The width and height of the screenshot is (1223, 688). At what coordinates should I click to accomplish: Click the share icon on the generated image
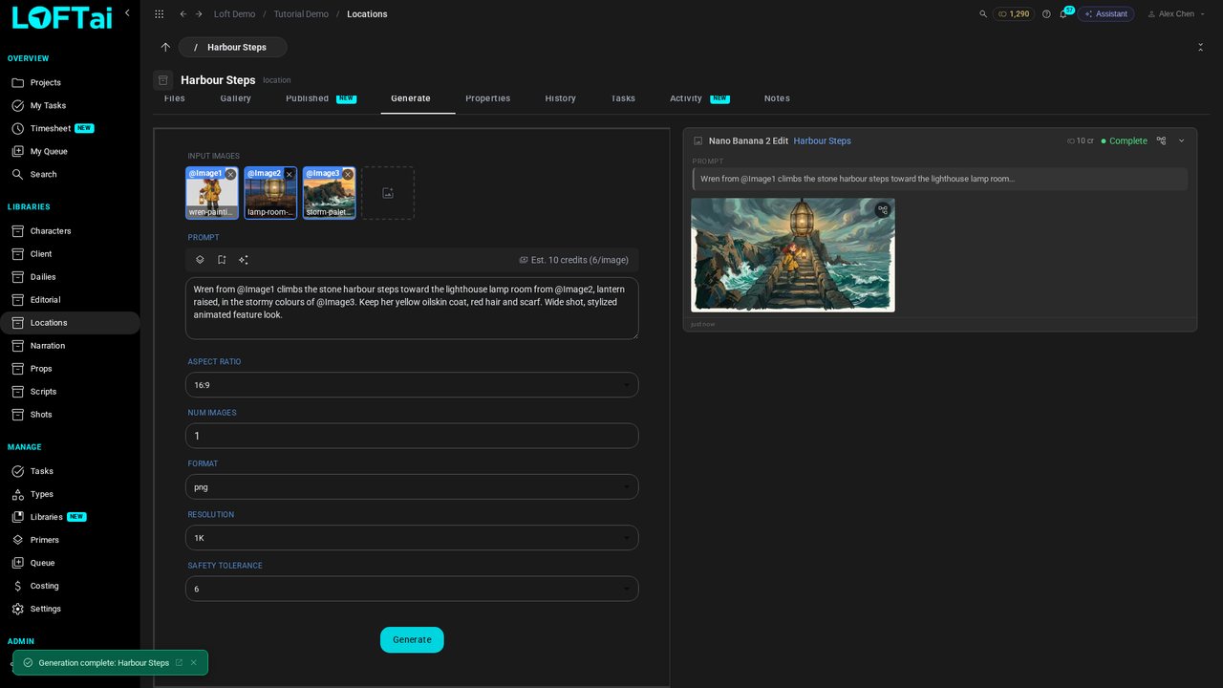[x=883, y=210]
